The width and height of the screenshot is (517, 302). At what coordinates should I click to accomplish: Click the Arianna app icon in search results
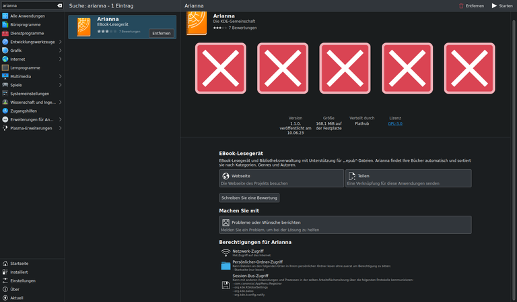[x=83, y=27]
